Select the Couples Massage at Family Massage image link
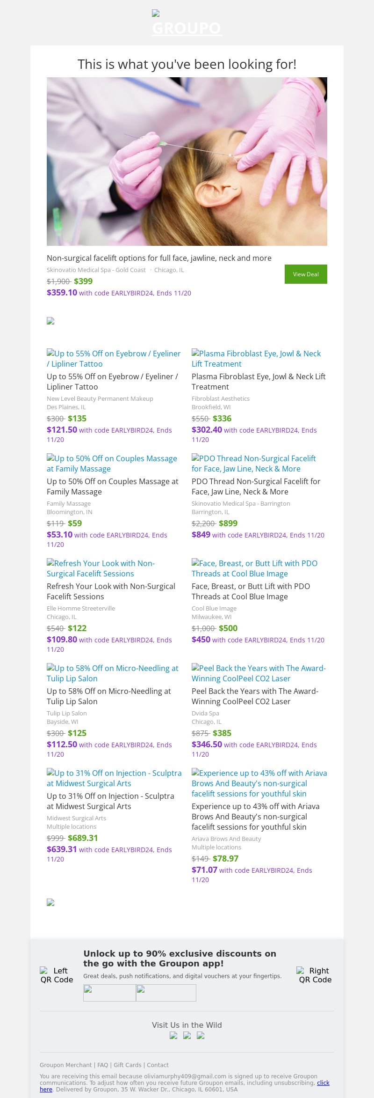The height and width of the screenshot is (1098, 374). tap(112, 464)
